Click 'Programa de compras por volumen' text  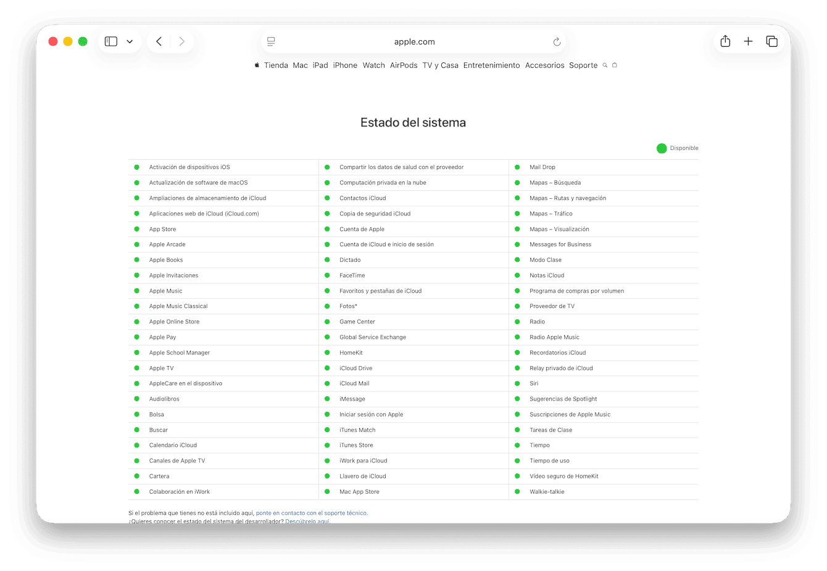[x=576, y=291]
